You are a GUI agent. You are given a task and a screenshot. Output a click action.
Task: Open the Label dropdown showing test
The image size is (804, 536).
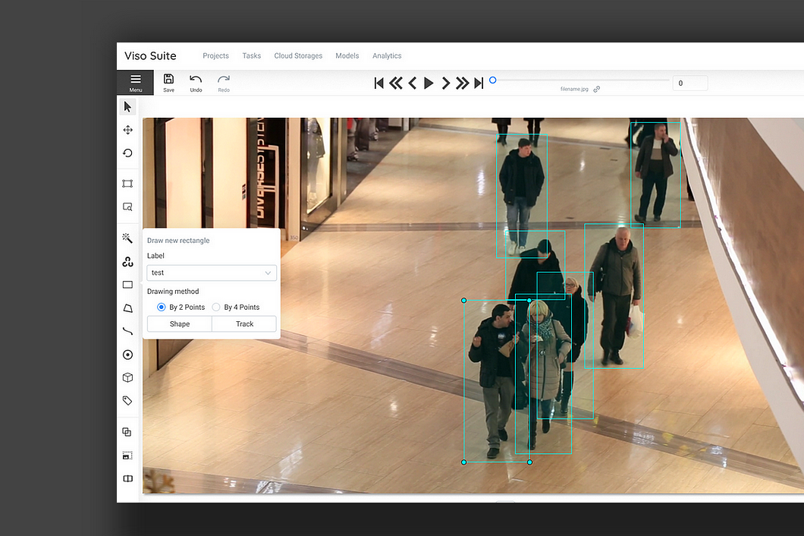(212, 273)
